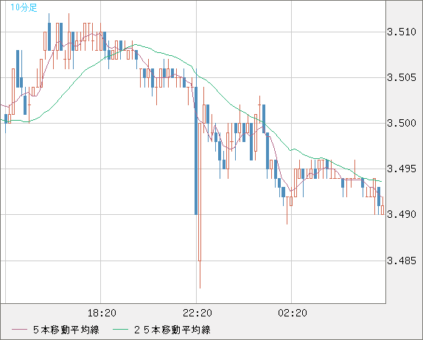Click the 3.490 price axis label
Image resolution: width=423 pixels, height=340 pixels.
(402, 214)
